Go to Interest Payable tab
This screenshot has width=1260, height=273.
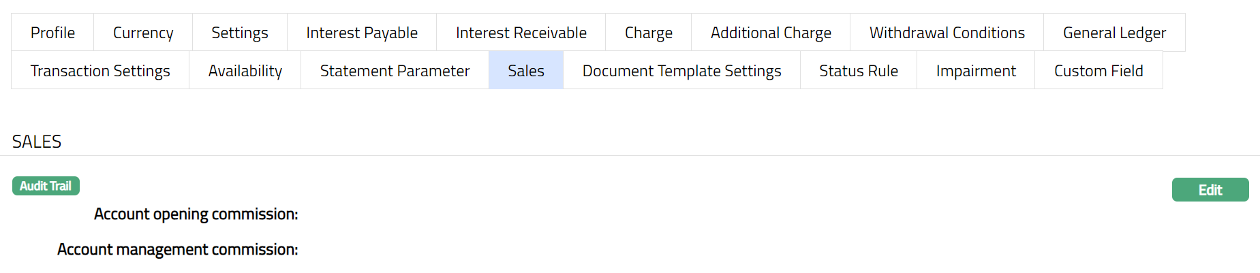[362, 33]
